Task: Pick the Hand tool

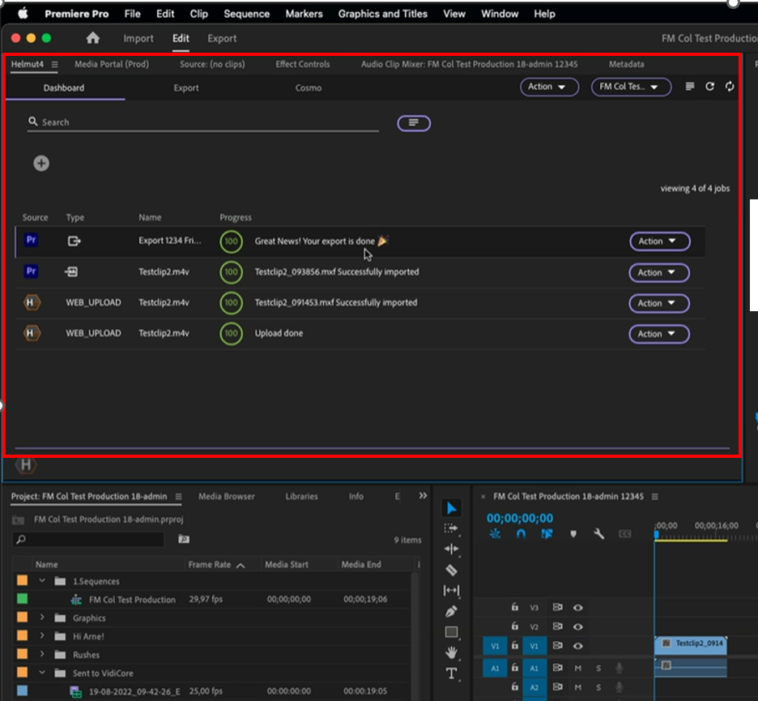Action: [452, 653]
